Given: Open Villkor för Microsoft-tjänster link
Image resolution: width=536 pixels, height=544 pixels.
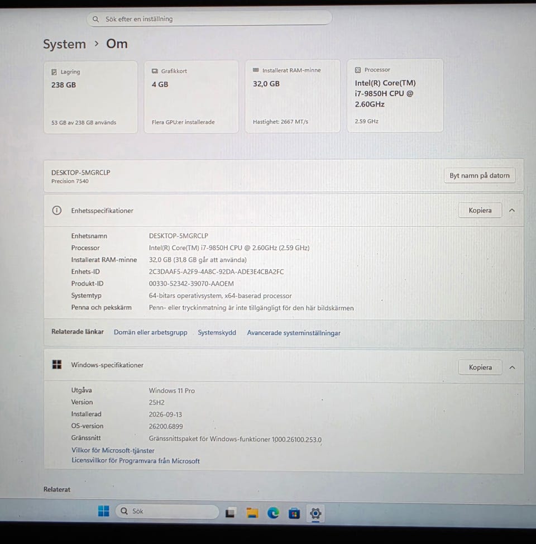Looking at the screenshot, I should click(x=113, y=450).
